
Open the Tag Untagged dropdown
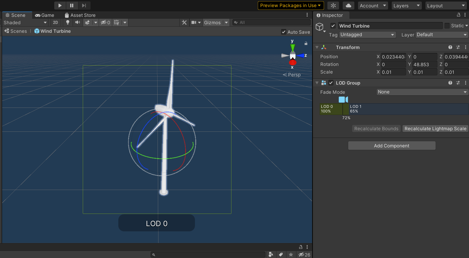(368, 35)
